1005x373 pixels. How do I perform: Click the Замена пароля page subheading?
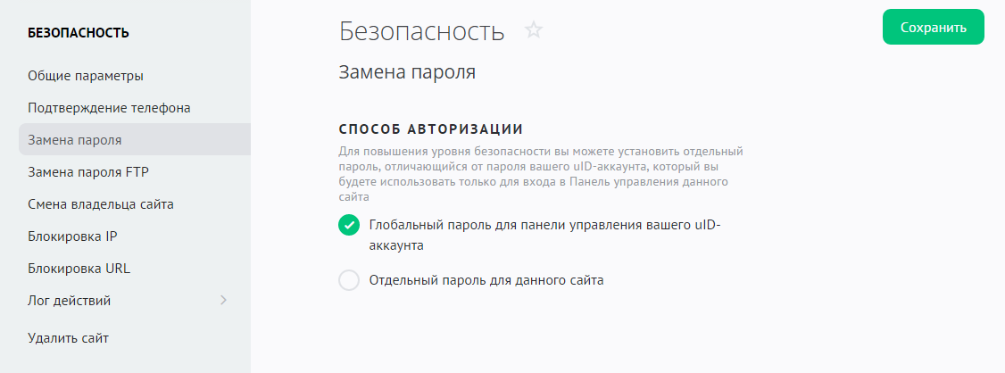[x=407, y=72]
